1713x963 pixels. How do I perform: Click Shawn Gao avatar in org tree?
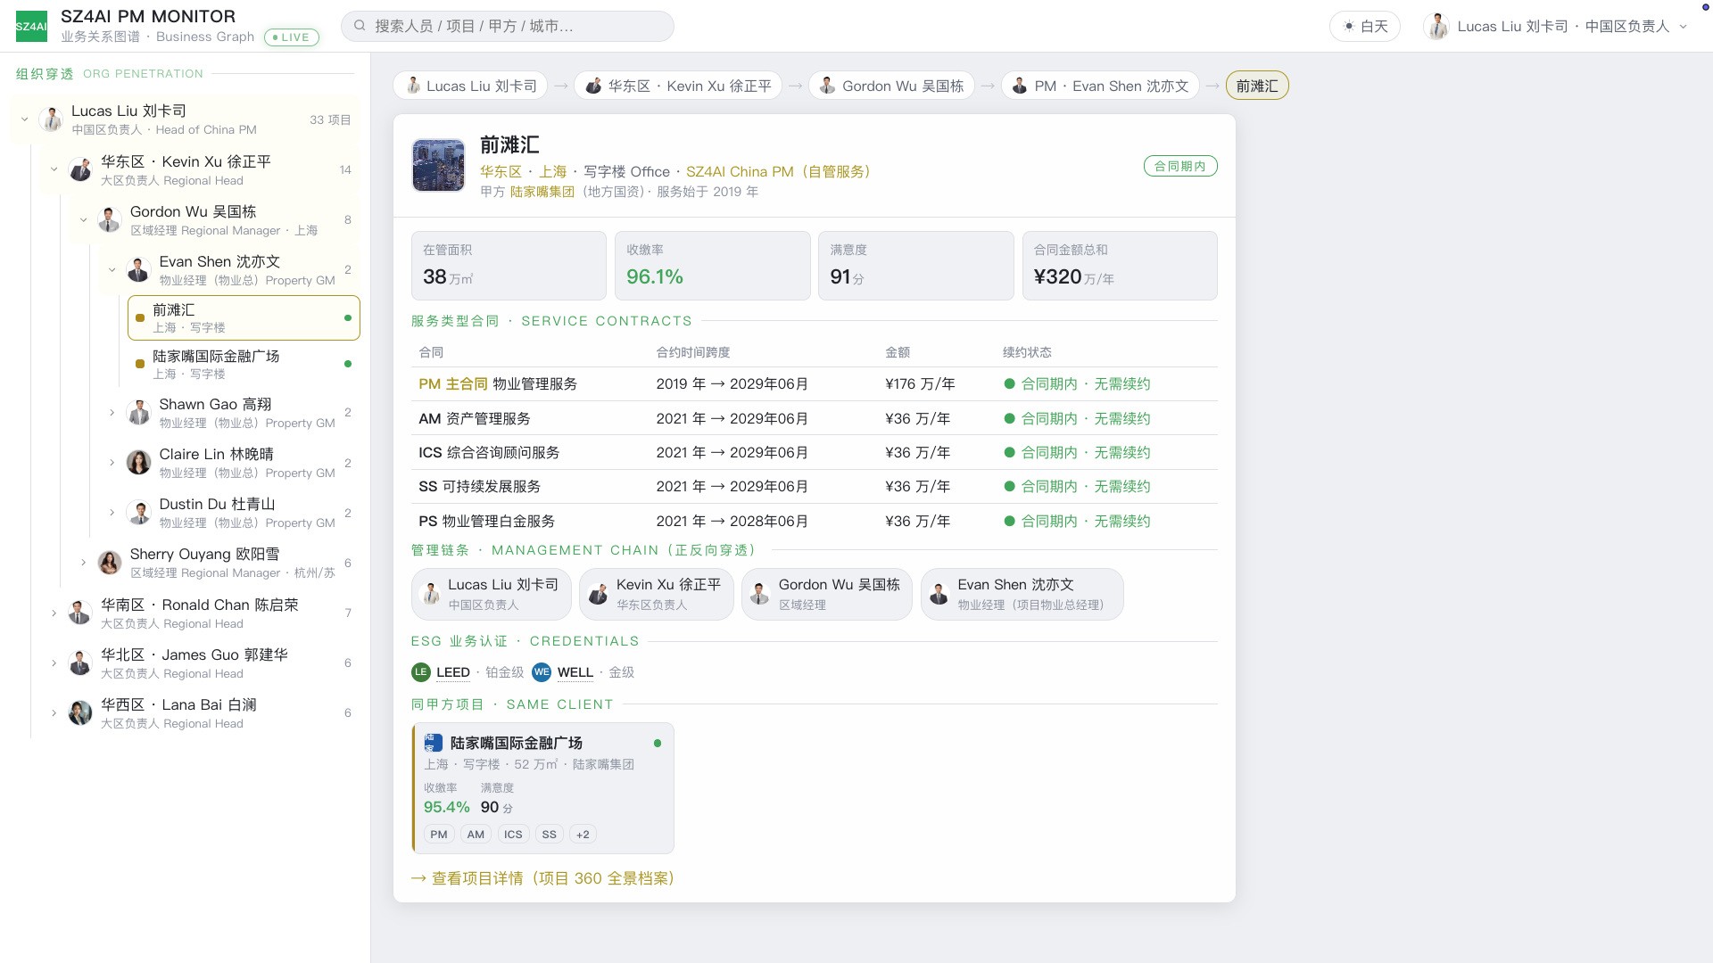(138, 412)
